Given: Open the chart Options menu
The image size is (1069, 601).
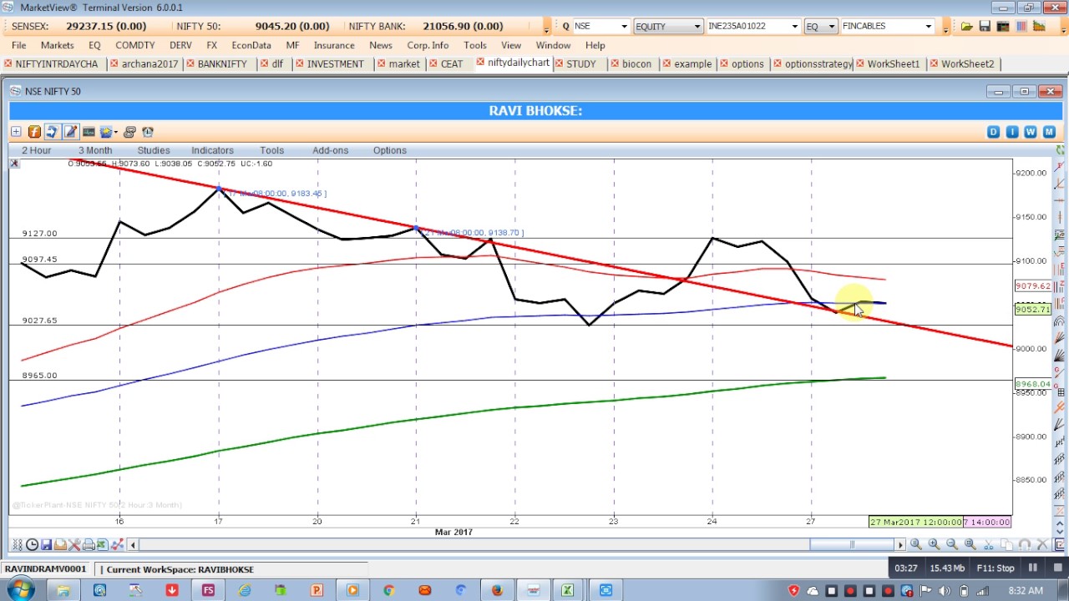Looking at the screenshot, I should [x=390, y=150].
